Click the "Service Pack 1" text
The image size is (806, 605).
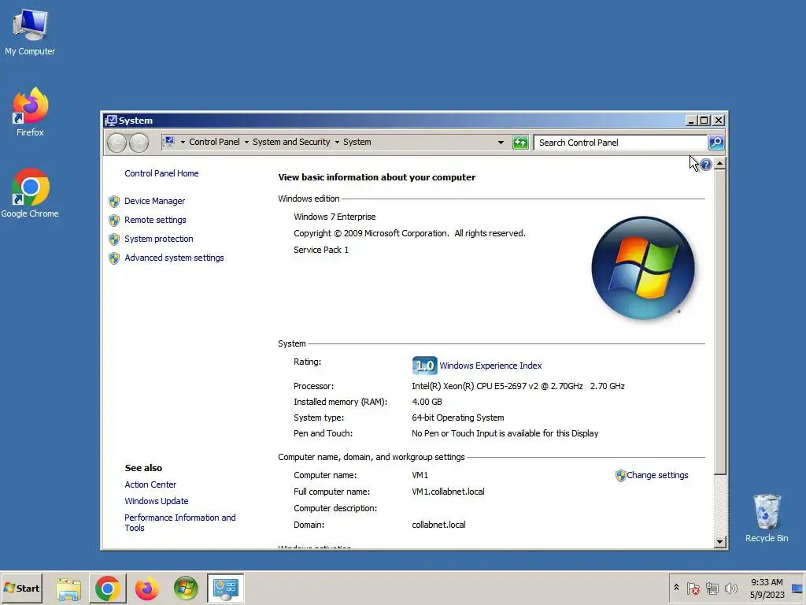tap(321, 250)
